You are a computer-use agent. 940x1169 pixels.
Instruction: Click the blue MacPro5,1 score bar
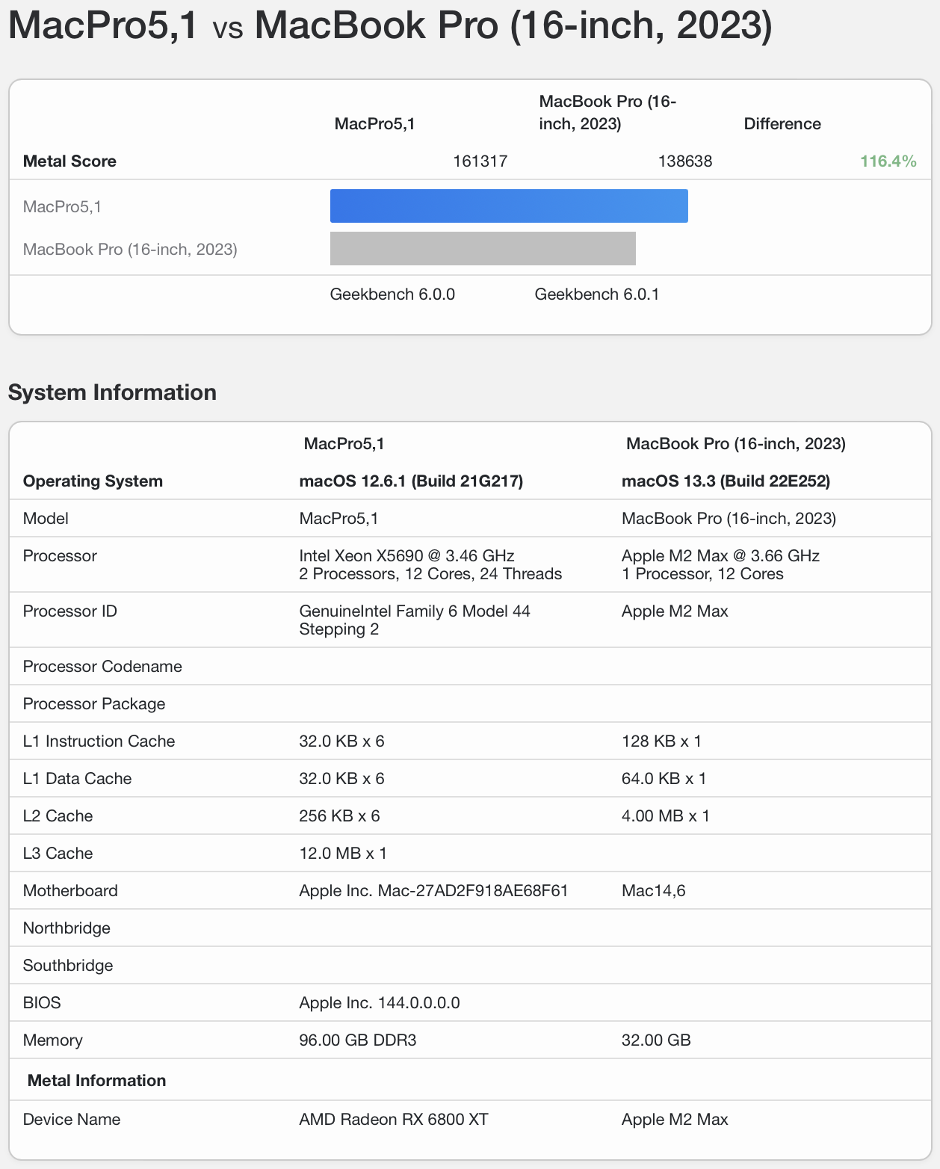pos(509,206)
